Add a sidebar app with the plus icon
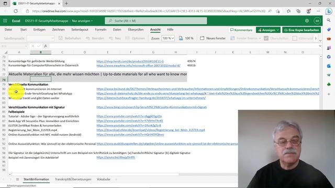This screenshot has width=335, height=188. (x=329, y=94)
